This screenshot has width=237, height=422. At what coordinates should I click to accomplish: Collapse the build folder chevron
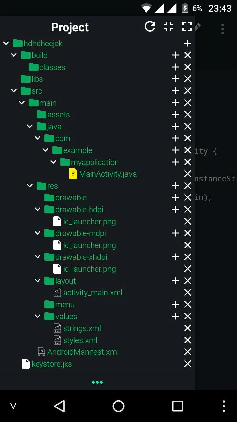14,55
